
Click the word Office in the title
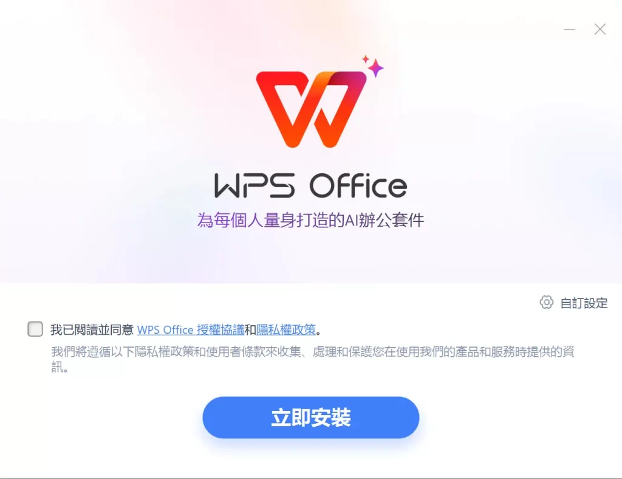click(x=358, y=185)
